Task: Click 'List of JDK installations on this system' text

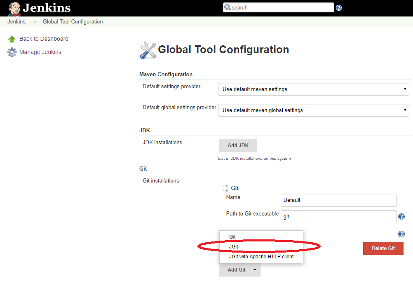Action: pos(254,159)
